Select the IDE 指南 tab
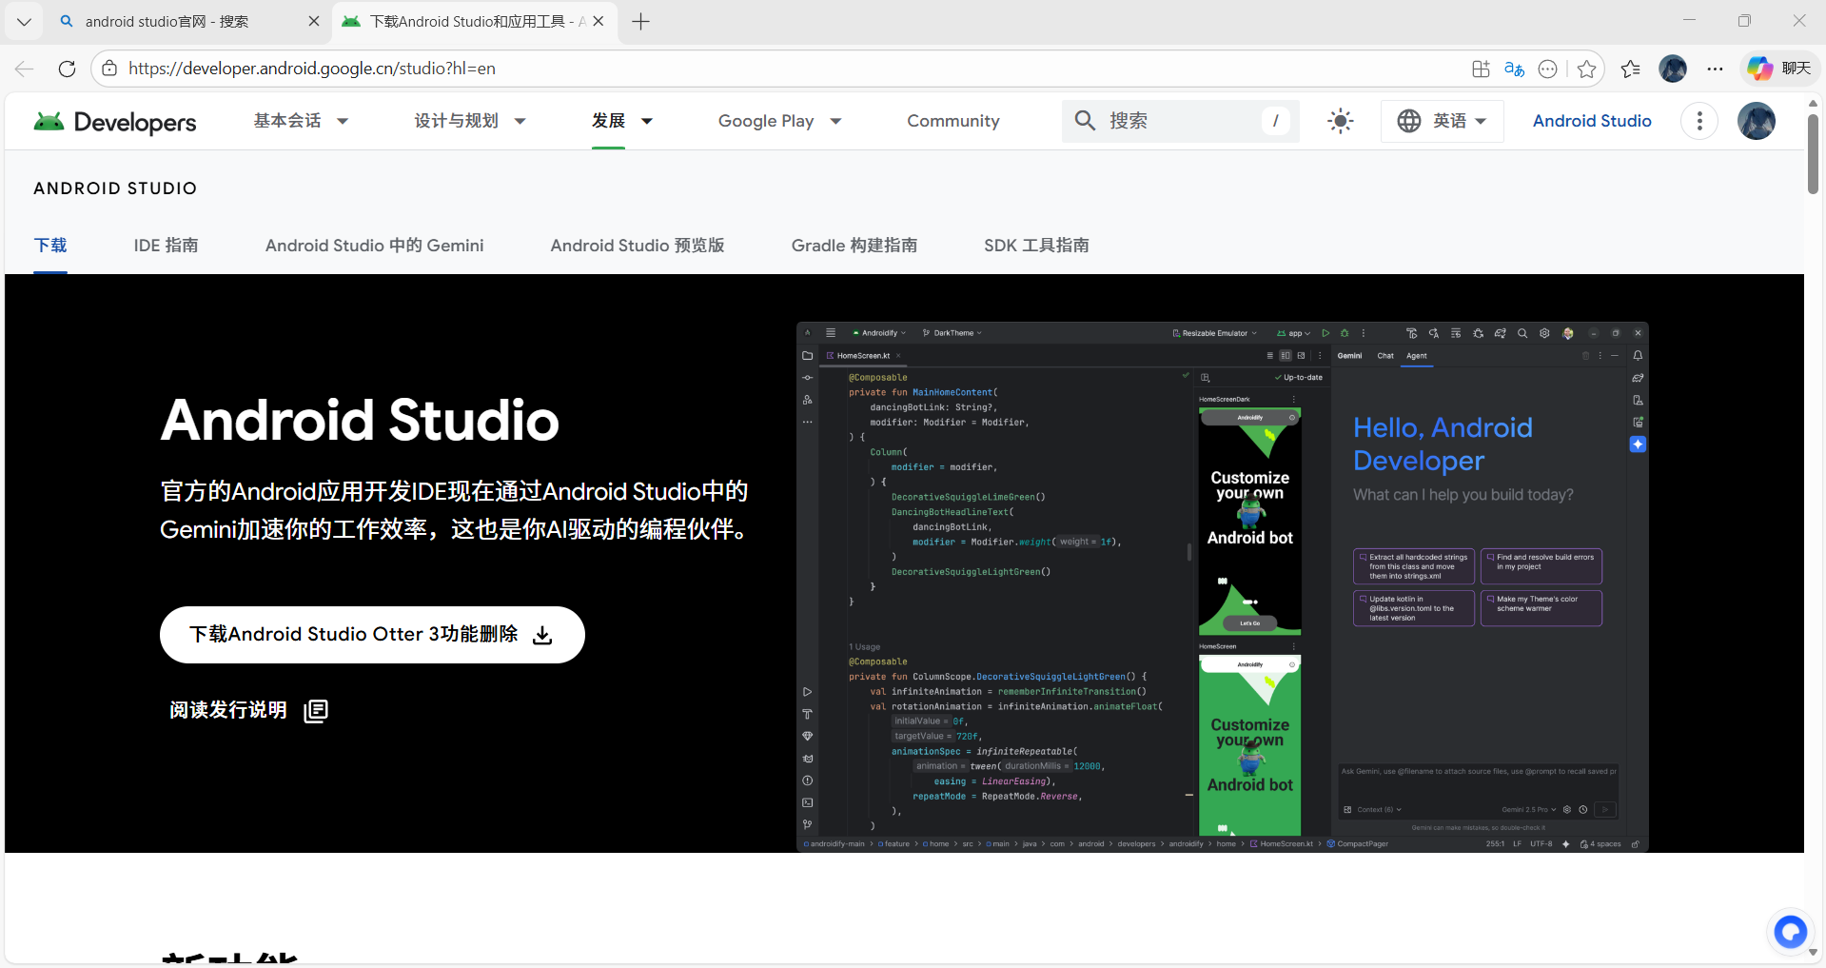1826x968 pixels. 167,246
